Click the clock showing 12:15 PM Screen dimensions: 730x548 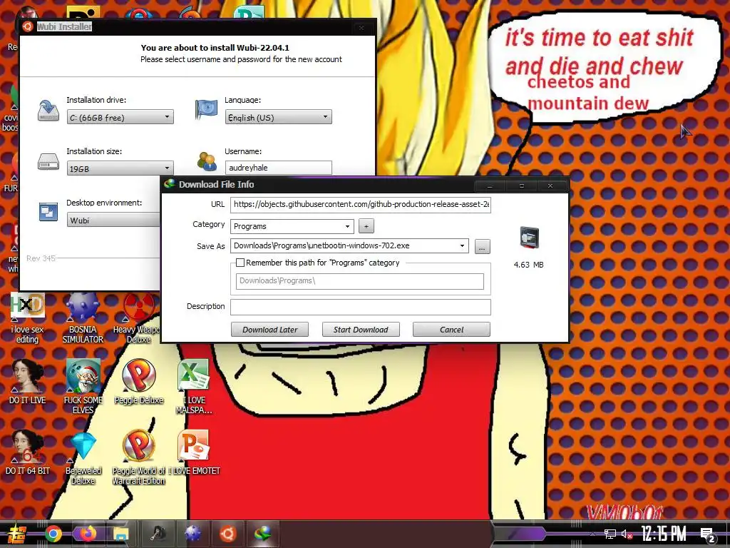point(664,534)
